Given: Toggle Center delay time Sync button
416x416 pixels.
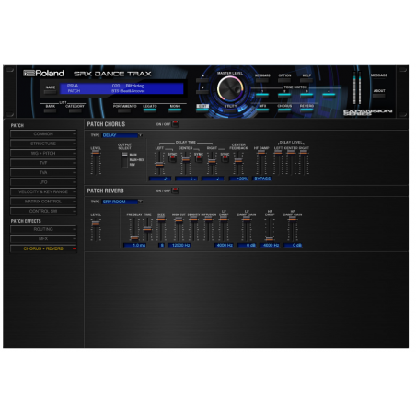Looking at the screenshot, I should [x=199, y=159].
